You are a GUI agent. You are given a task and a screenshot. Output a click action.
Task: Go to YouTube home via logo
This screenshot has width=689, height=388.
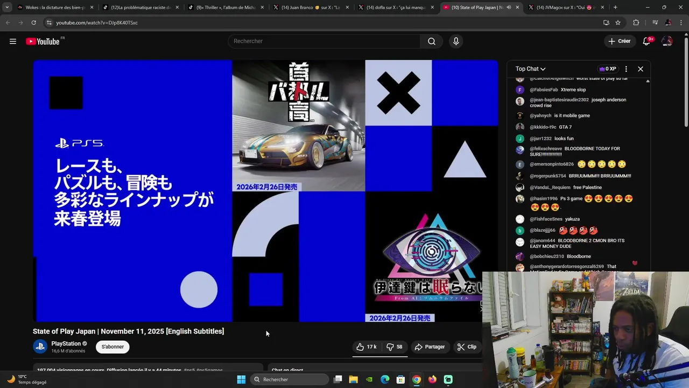pyautogui.click(x=43, y=41)
